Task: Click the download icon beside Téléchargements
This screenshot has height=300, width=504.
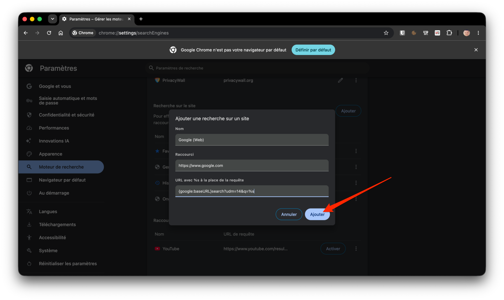Action: 29,225
